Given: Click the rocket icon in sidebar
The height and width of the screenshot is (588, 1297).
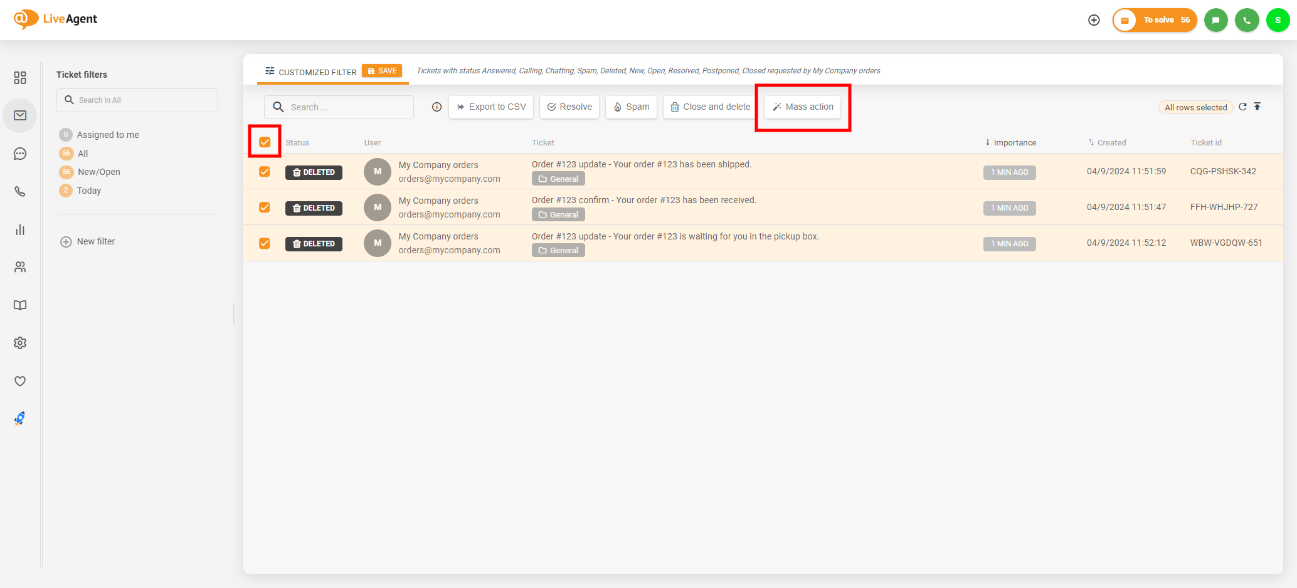Looking at the screenshot, I should (20, 419).
